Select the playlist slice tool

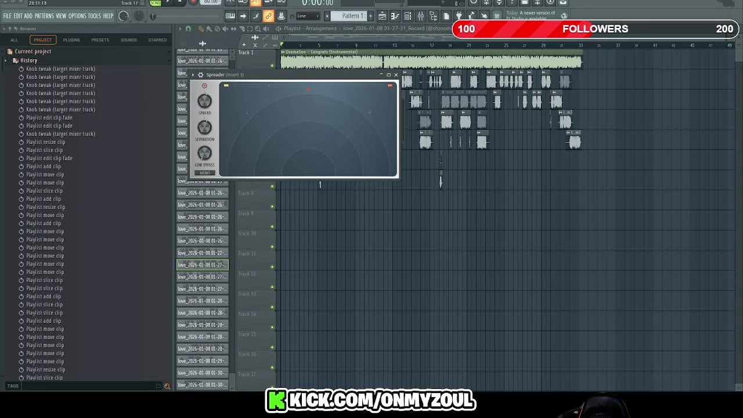pos(241,28)
